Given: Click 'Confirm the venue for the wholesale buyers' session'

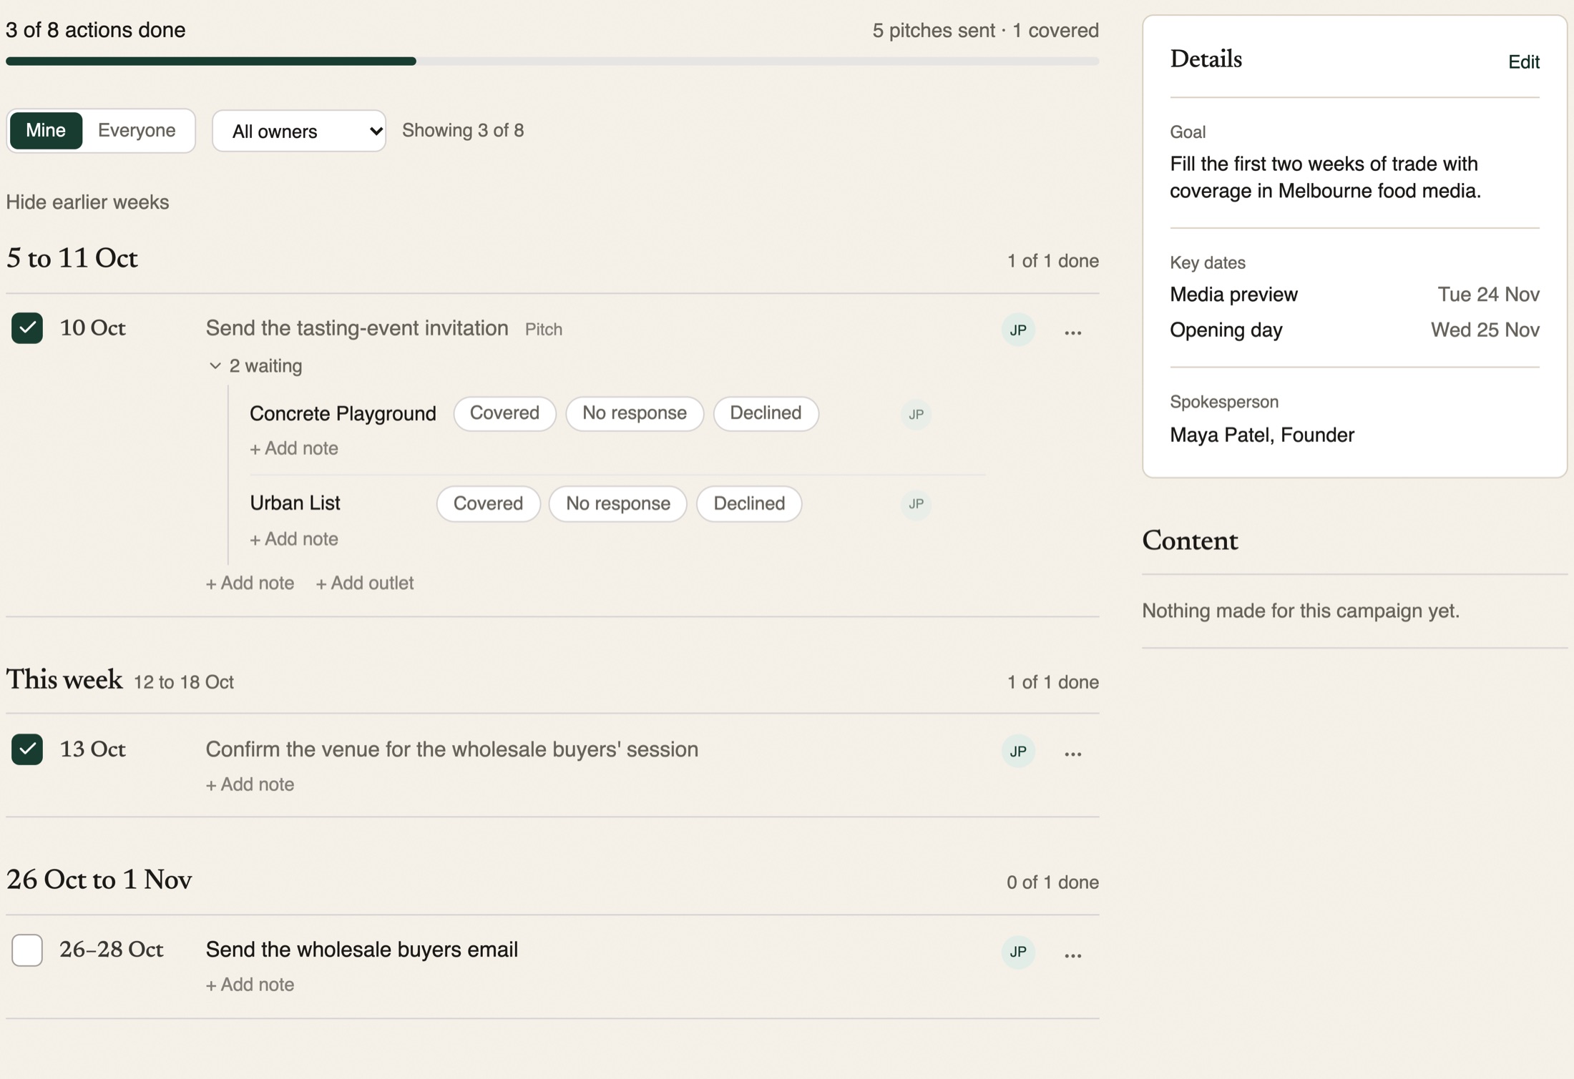Looking at the screenshot, I should point(452,749).
